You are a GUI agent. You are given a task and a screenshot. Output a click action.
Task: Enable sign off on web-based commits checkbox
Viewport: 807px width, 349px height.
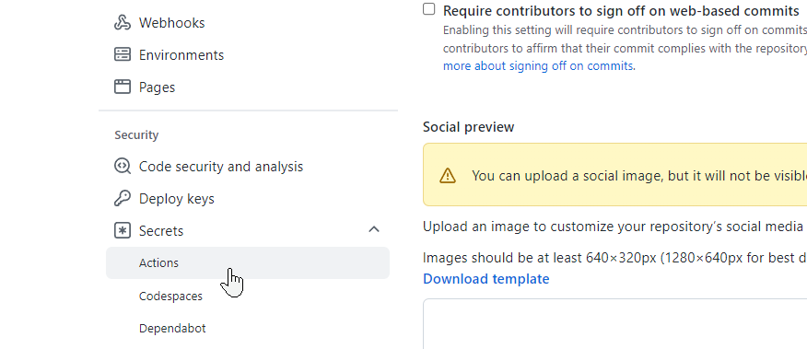pyautogui.click(x=428, y=9)
